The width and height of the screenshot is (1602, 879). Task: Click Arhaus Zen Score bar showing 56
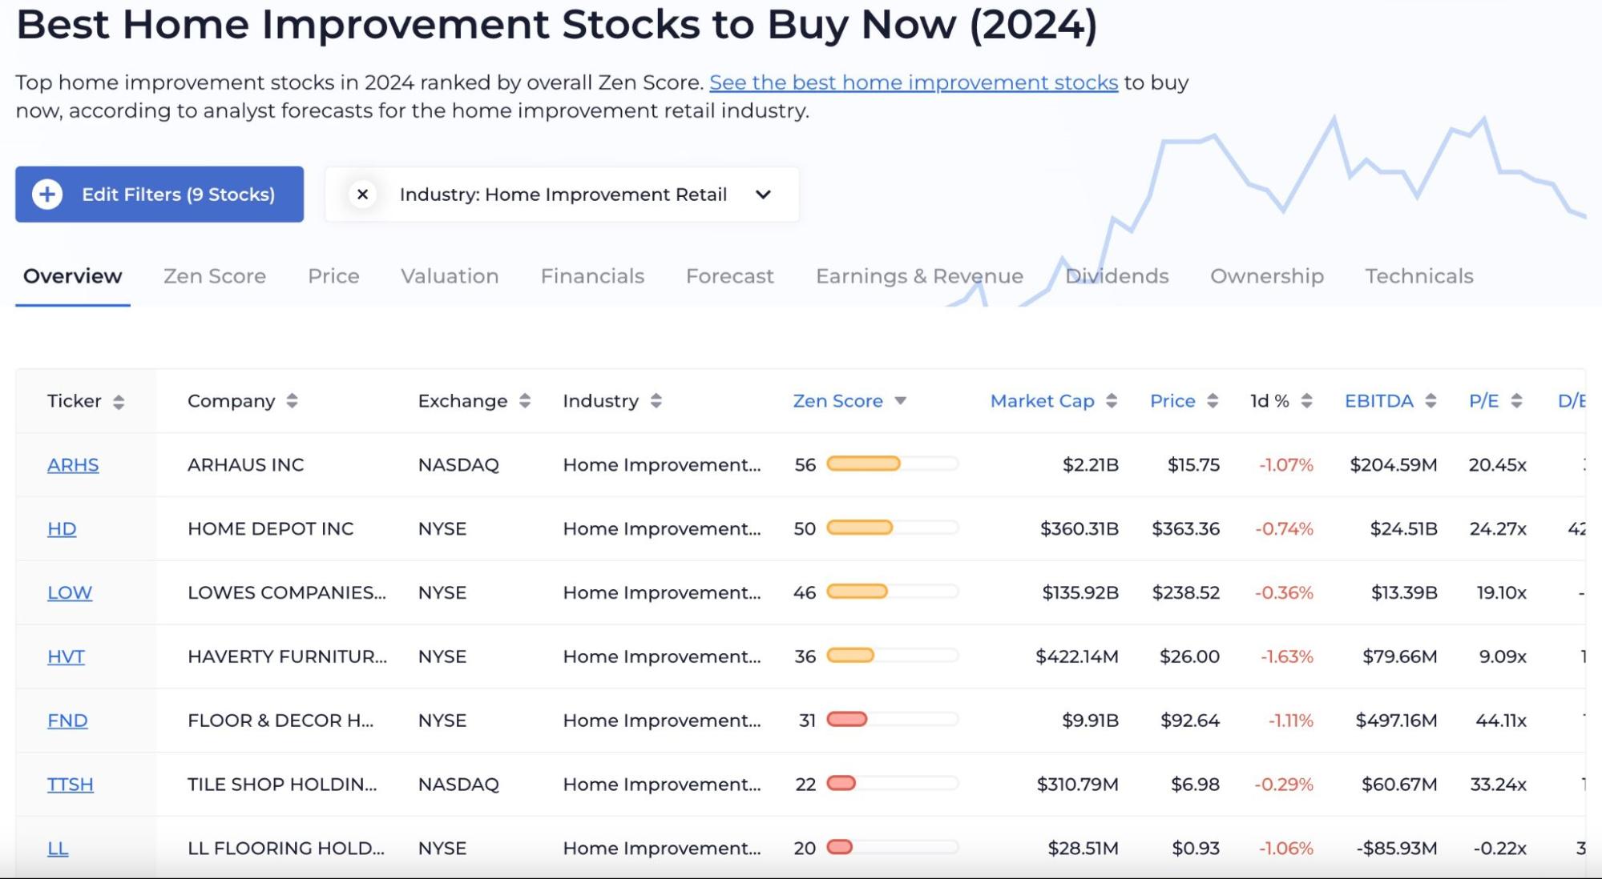point(892,464)
